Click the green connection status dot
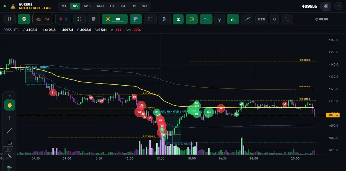The height and width of the screenshot is (171, 346). click(x=5, y=6)
